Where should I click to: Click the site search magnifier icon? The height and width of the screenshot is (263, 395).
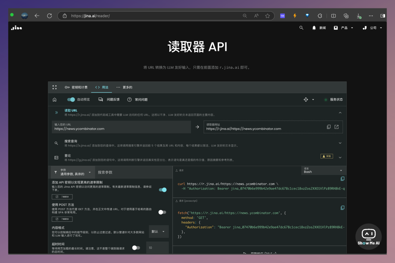click(x=301, y=28)
